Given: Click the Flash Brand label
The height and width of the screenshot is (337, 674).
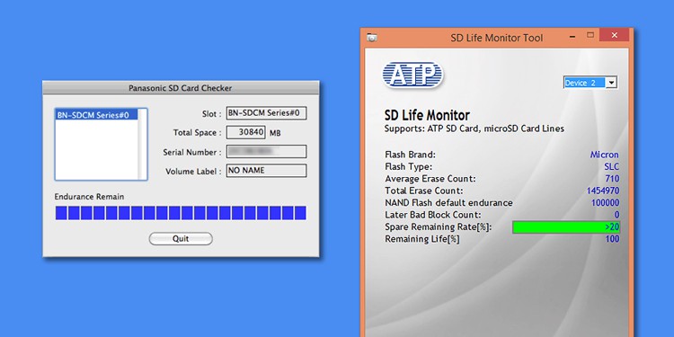Looking at the screenshot, I should tap(410, 155).
